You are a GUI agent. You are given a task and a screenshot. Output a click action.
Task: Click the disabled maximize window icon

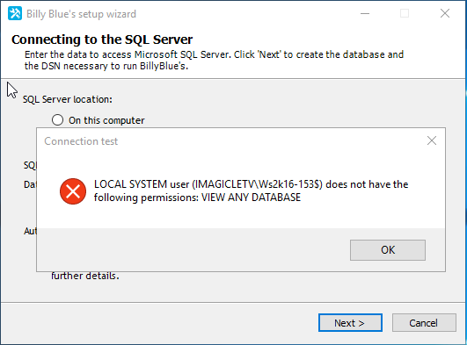(x=405, y=14)
